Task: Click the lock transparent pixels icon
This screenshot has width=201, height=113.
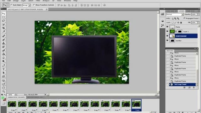Action: pos(172,23)
